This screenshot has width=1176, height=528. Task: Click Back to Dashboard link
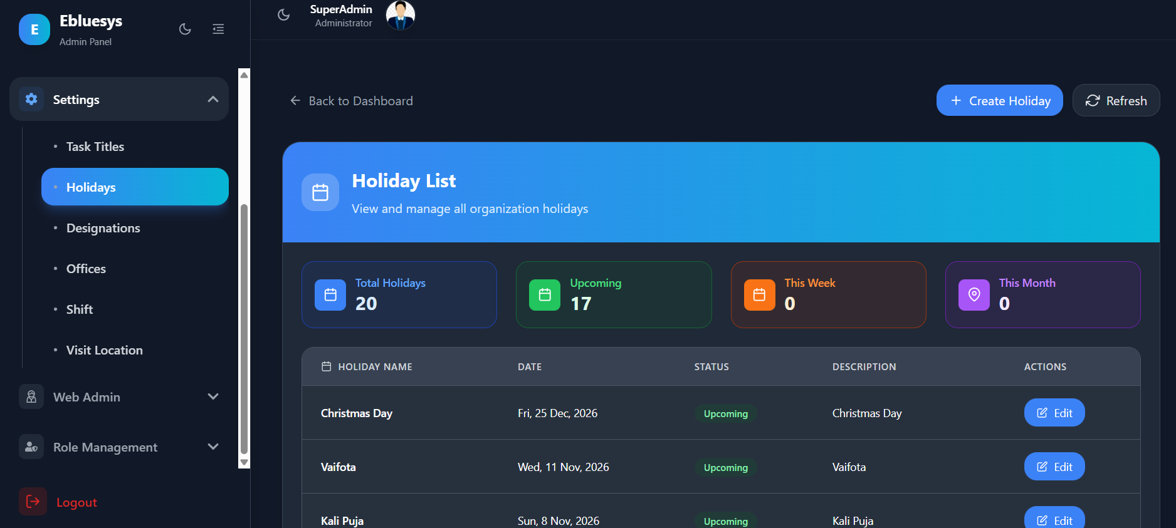coord(352,101)
